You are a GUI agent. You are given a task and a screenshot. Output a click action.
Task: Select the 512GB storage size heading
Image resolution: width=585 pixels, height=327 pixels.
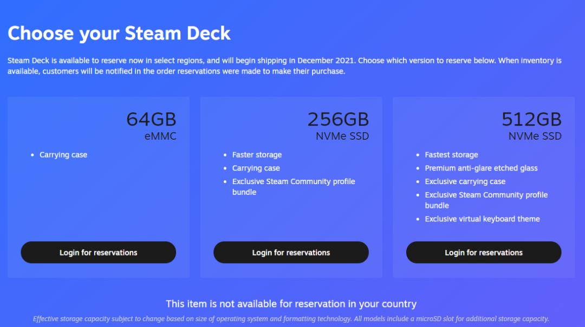[x=531, y=119]
